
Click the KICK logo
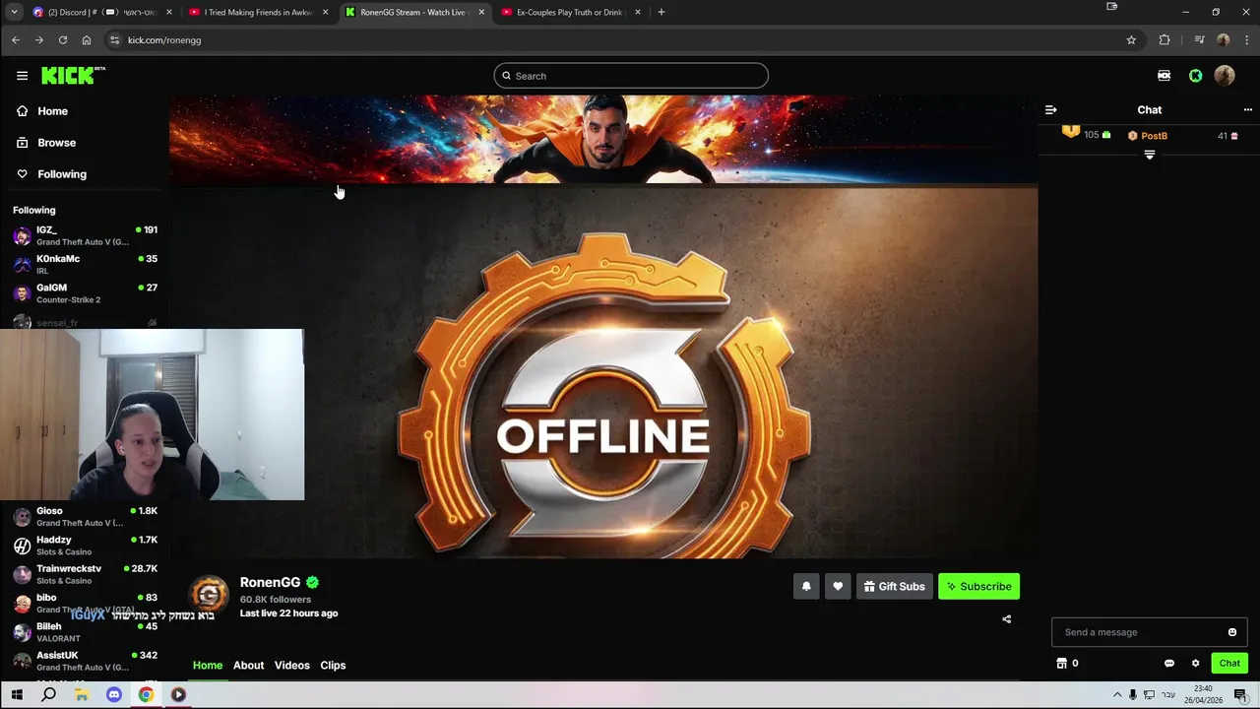pos(73,76)
